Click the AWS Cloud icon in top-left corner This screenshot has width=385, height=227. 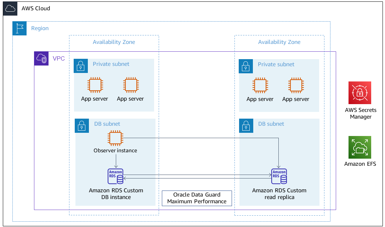click(x=10, y=8)
